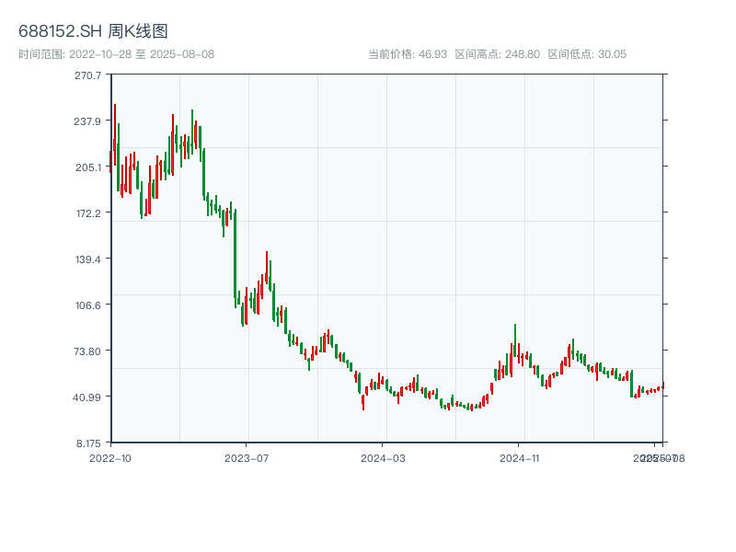Click the y-axis label 106.6
Screen dimensions: 736x552
pyautogui.click(x=87, y=305)
